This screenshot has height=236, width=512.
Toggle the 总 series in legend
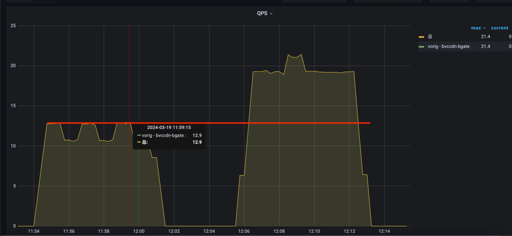point(430,36)
